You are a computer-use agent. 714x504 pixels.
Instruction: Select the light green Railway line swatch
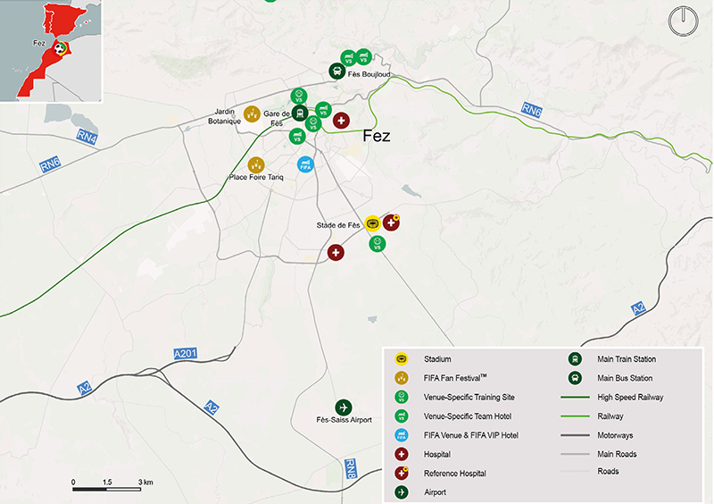pyautogui.click(x=575, y=416)
